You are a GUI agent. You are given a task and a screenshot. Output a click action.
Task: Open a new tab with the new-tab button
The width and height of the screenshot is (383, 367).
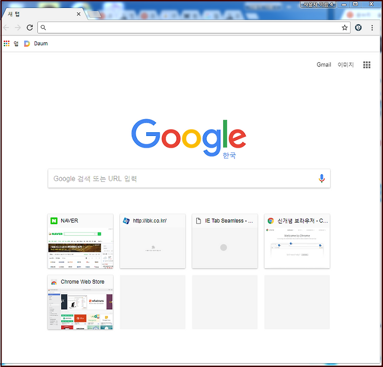pyautogui.click(x=95, y=14)
